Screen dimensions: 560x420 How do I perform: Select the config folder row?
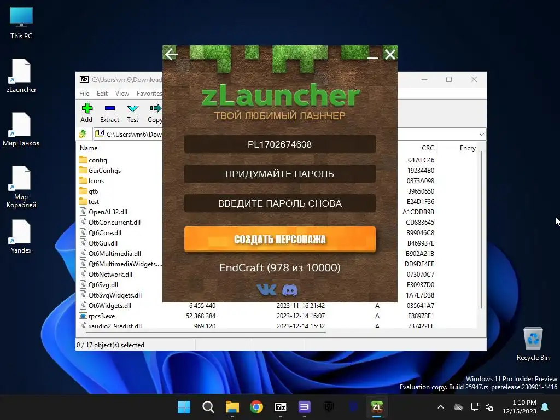[x=98, y=160]
